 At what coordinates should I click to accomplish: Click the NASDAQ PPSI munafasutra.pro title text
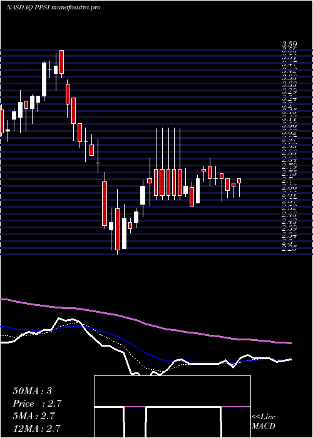53,8
